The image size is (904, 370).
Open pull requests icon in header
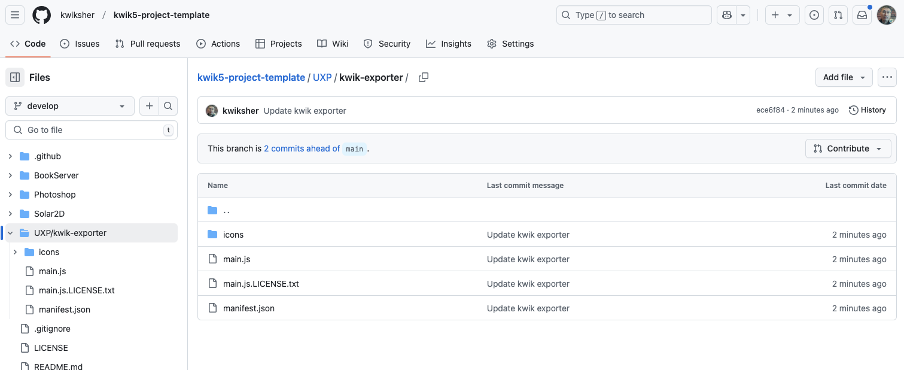pyautogui.click(x=838, y=15)
